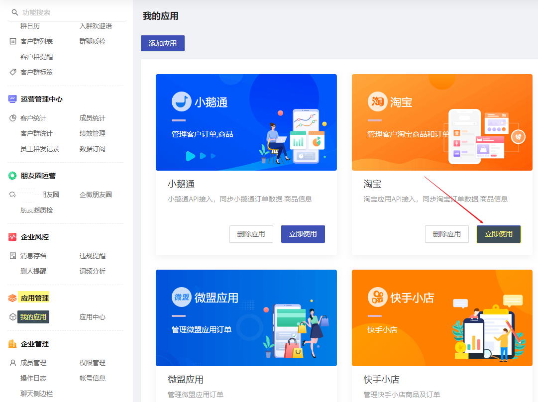Click the 淘宝 banner image
Screen dimensions: 538x402
pyautogui.click(x=442, y=122)
